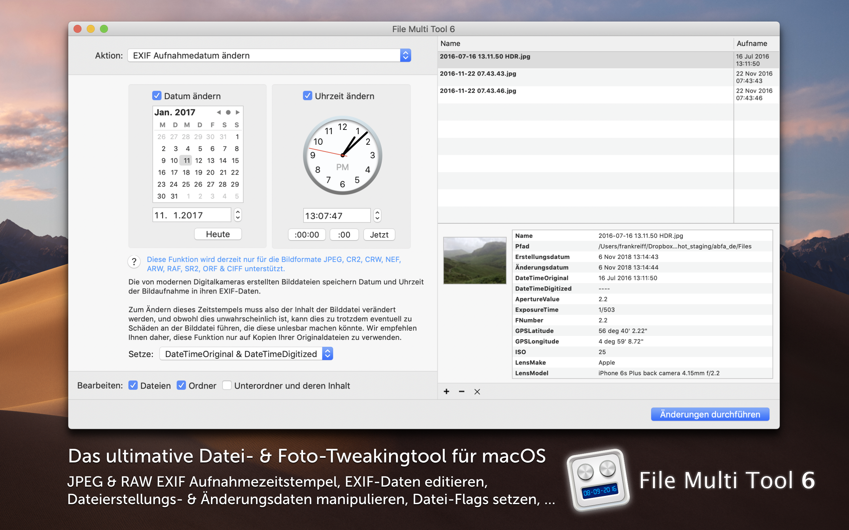Click the LensMake Apple metadata row
This screenshot has height=530, width=849.
click(x=642, y=362)
